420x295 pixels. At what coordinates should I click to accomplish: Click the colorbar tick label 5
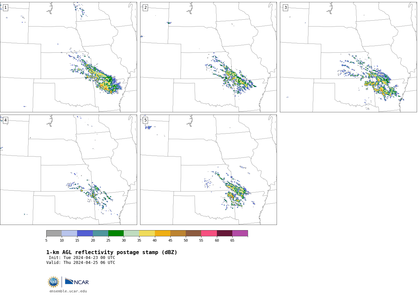click(46, 241)
